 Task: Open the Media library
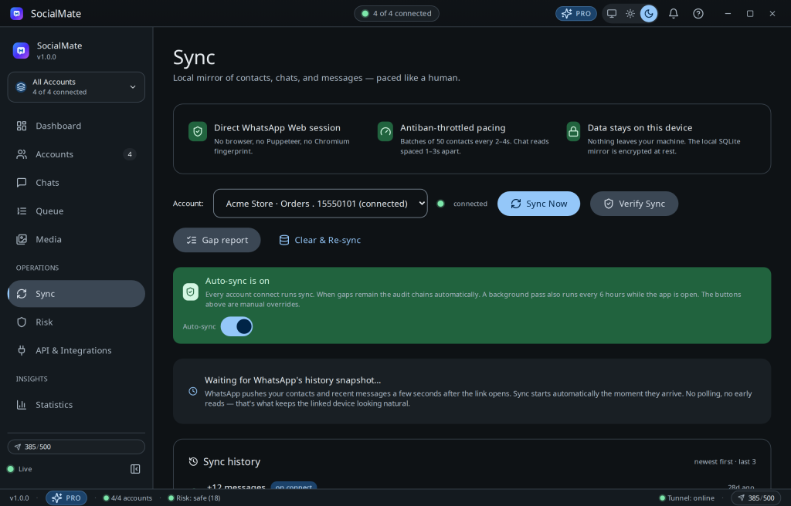point(76,239)
